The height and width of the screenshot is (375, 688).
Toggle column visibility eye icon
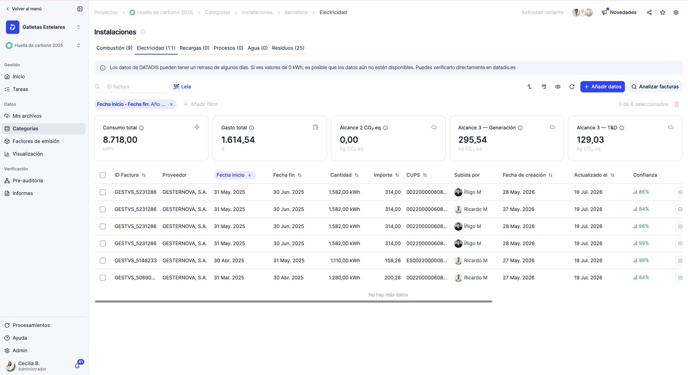tap(558, 87)
